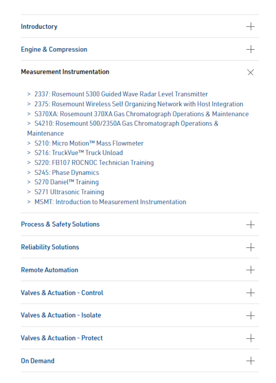Open S216 TruckVue Truck Unload link

click(78, 153)
